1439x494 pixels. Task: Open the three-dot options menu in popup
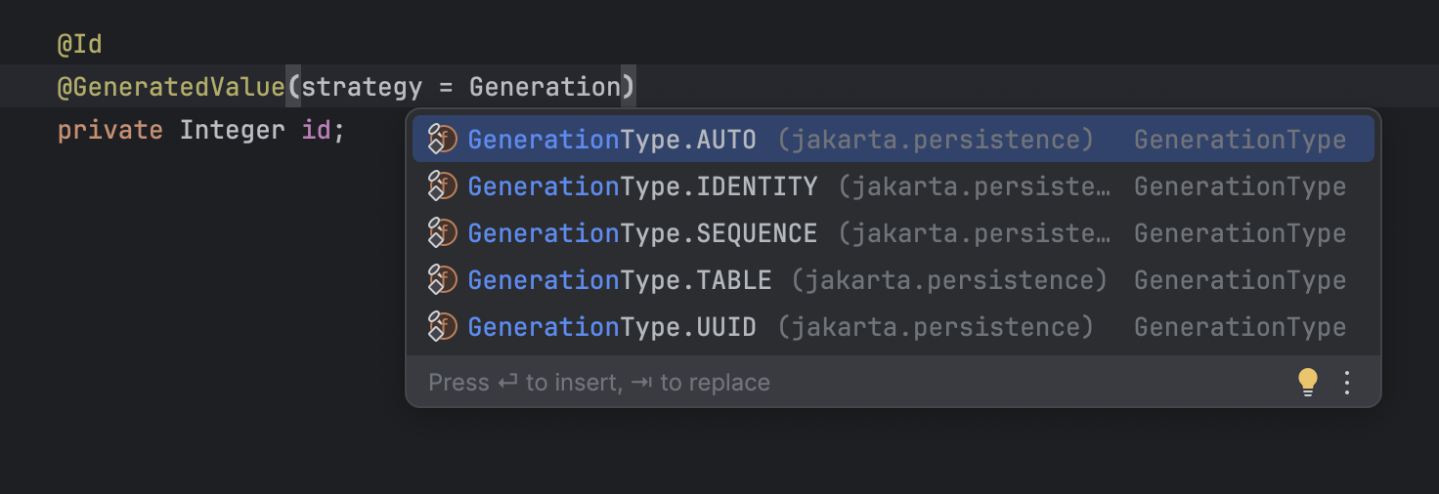1347,382
